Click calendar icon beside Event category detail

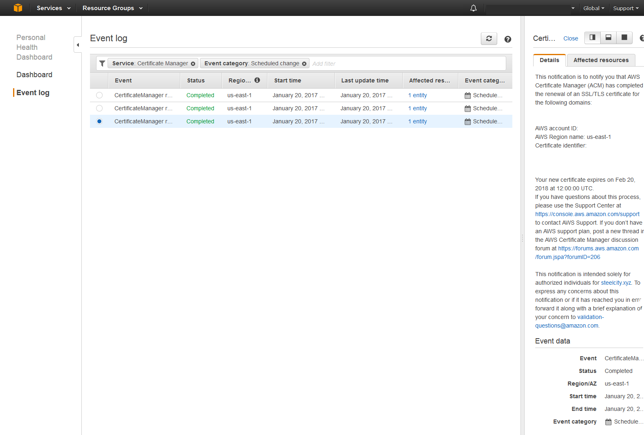[x=608, y=422]
